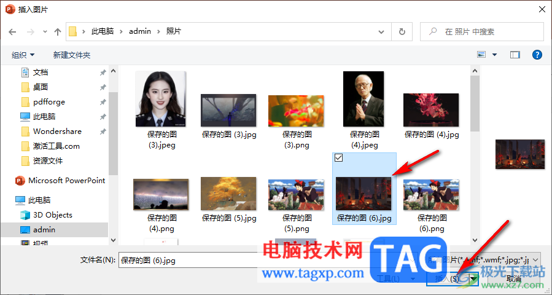Open insert options dropdown arrow

473,279
